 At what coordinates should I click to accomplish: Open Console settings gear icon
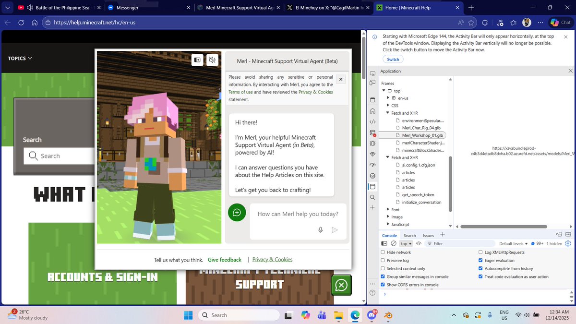point(568,244)
